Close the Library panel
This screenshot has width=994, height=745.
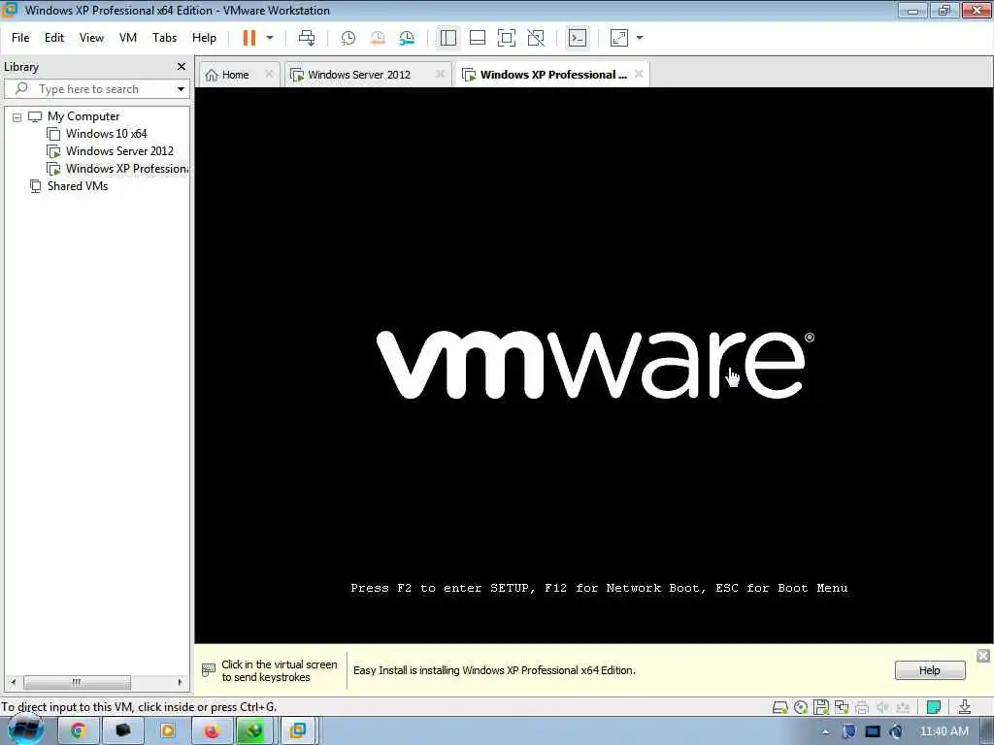[x=182, y=67]
